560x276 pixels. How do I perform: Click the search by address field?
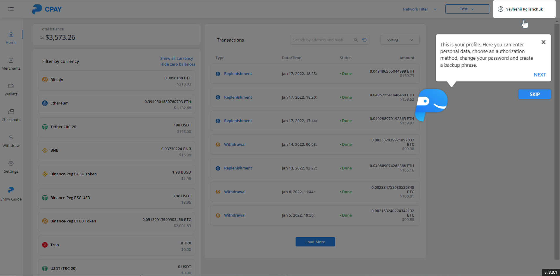(322, 40)
